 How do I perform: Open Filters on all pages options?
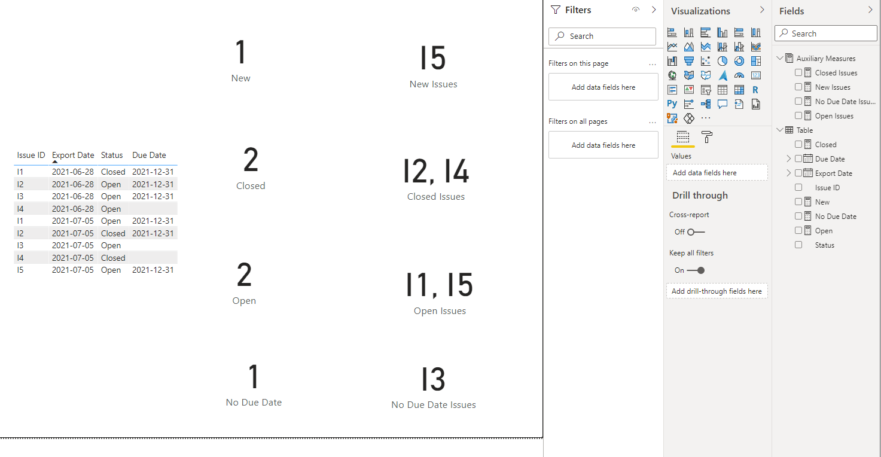[x=653, y=121]
